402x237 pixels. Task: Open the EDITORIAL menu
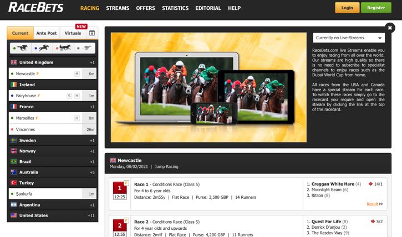[208, 8]
